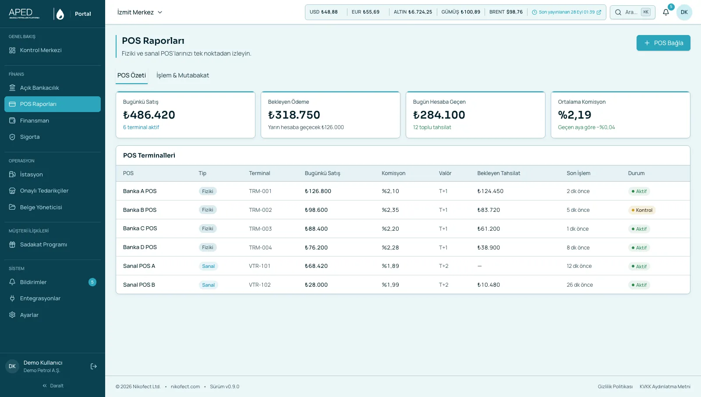The height and width of the screenshot is (397, 701).
Task: Open Kontrol Merkezi dashboard icon
Action: 12,50
